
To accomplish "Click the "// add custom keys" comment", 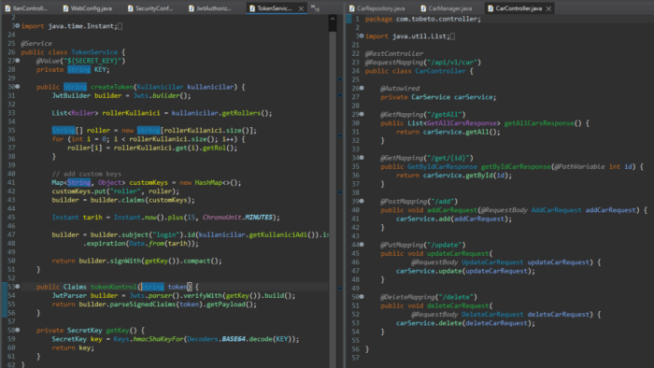I will click(x=87, y=174).
